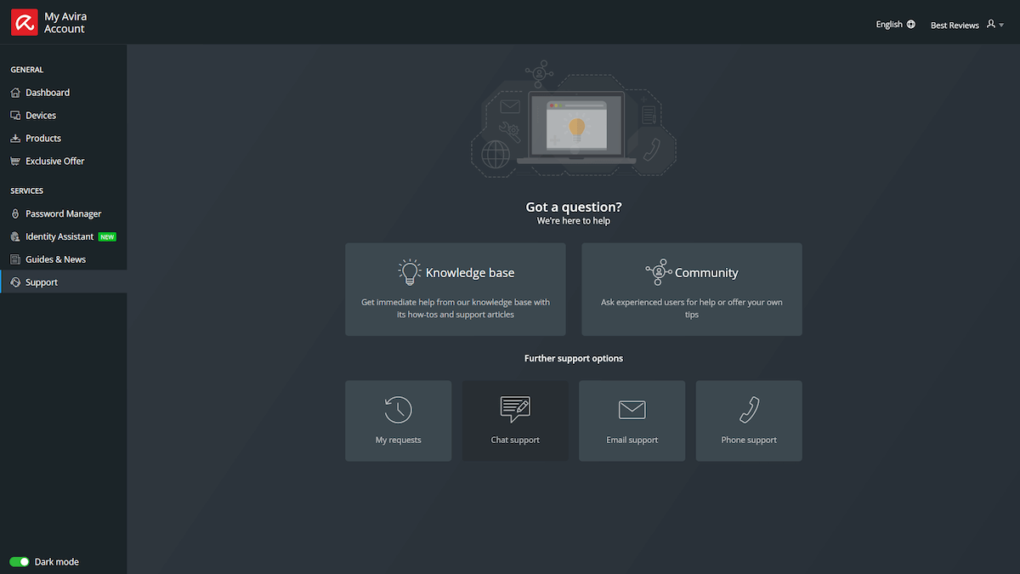
Task: Click the Email support card
Action: 632,420
